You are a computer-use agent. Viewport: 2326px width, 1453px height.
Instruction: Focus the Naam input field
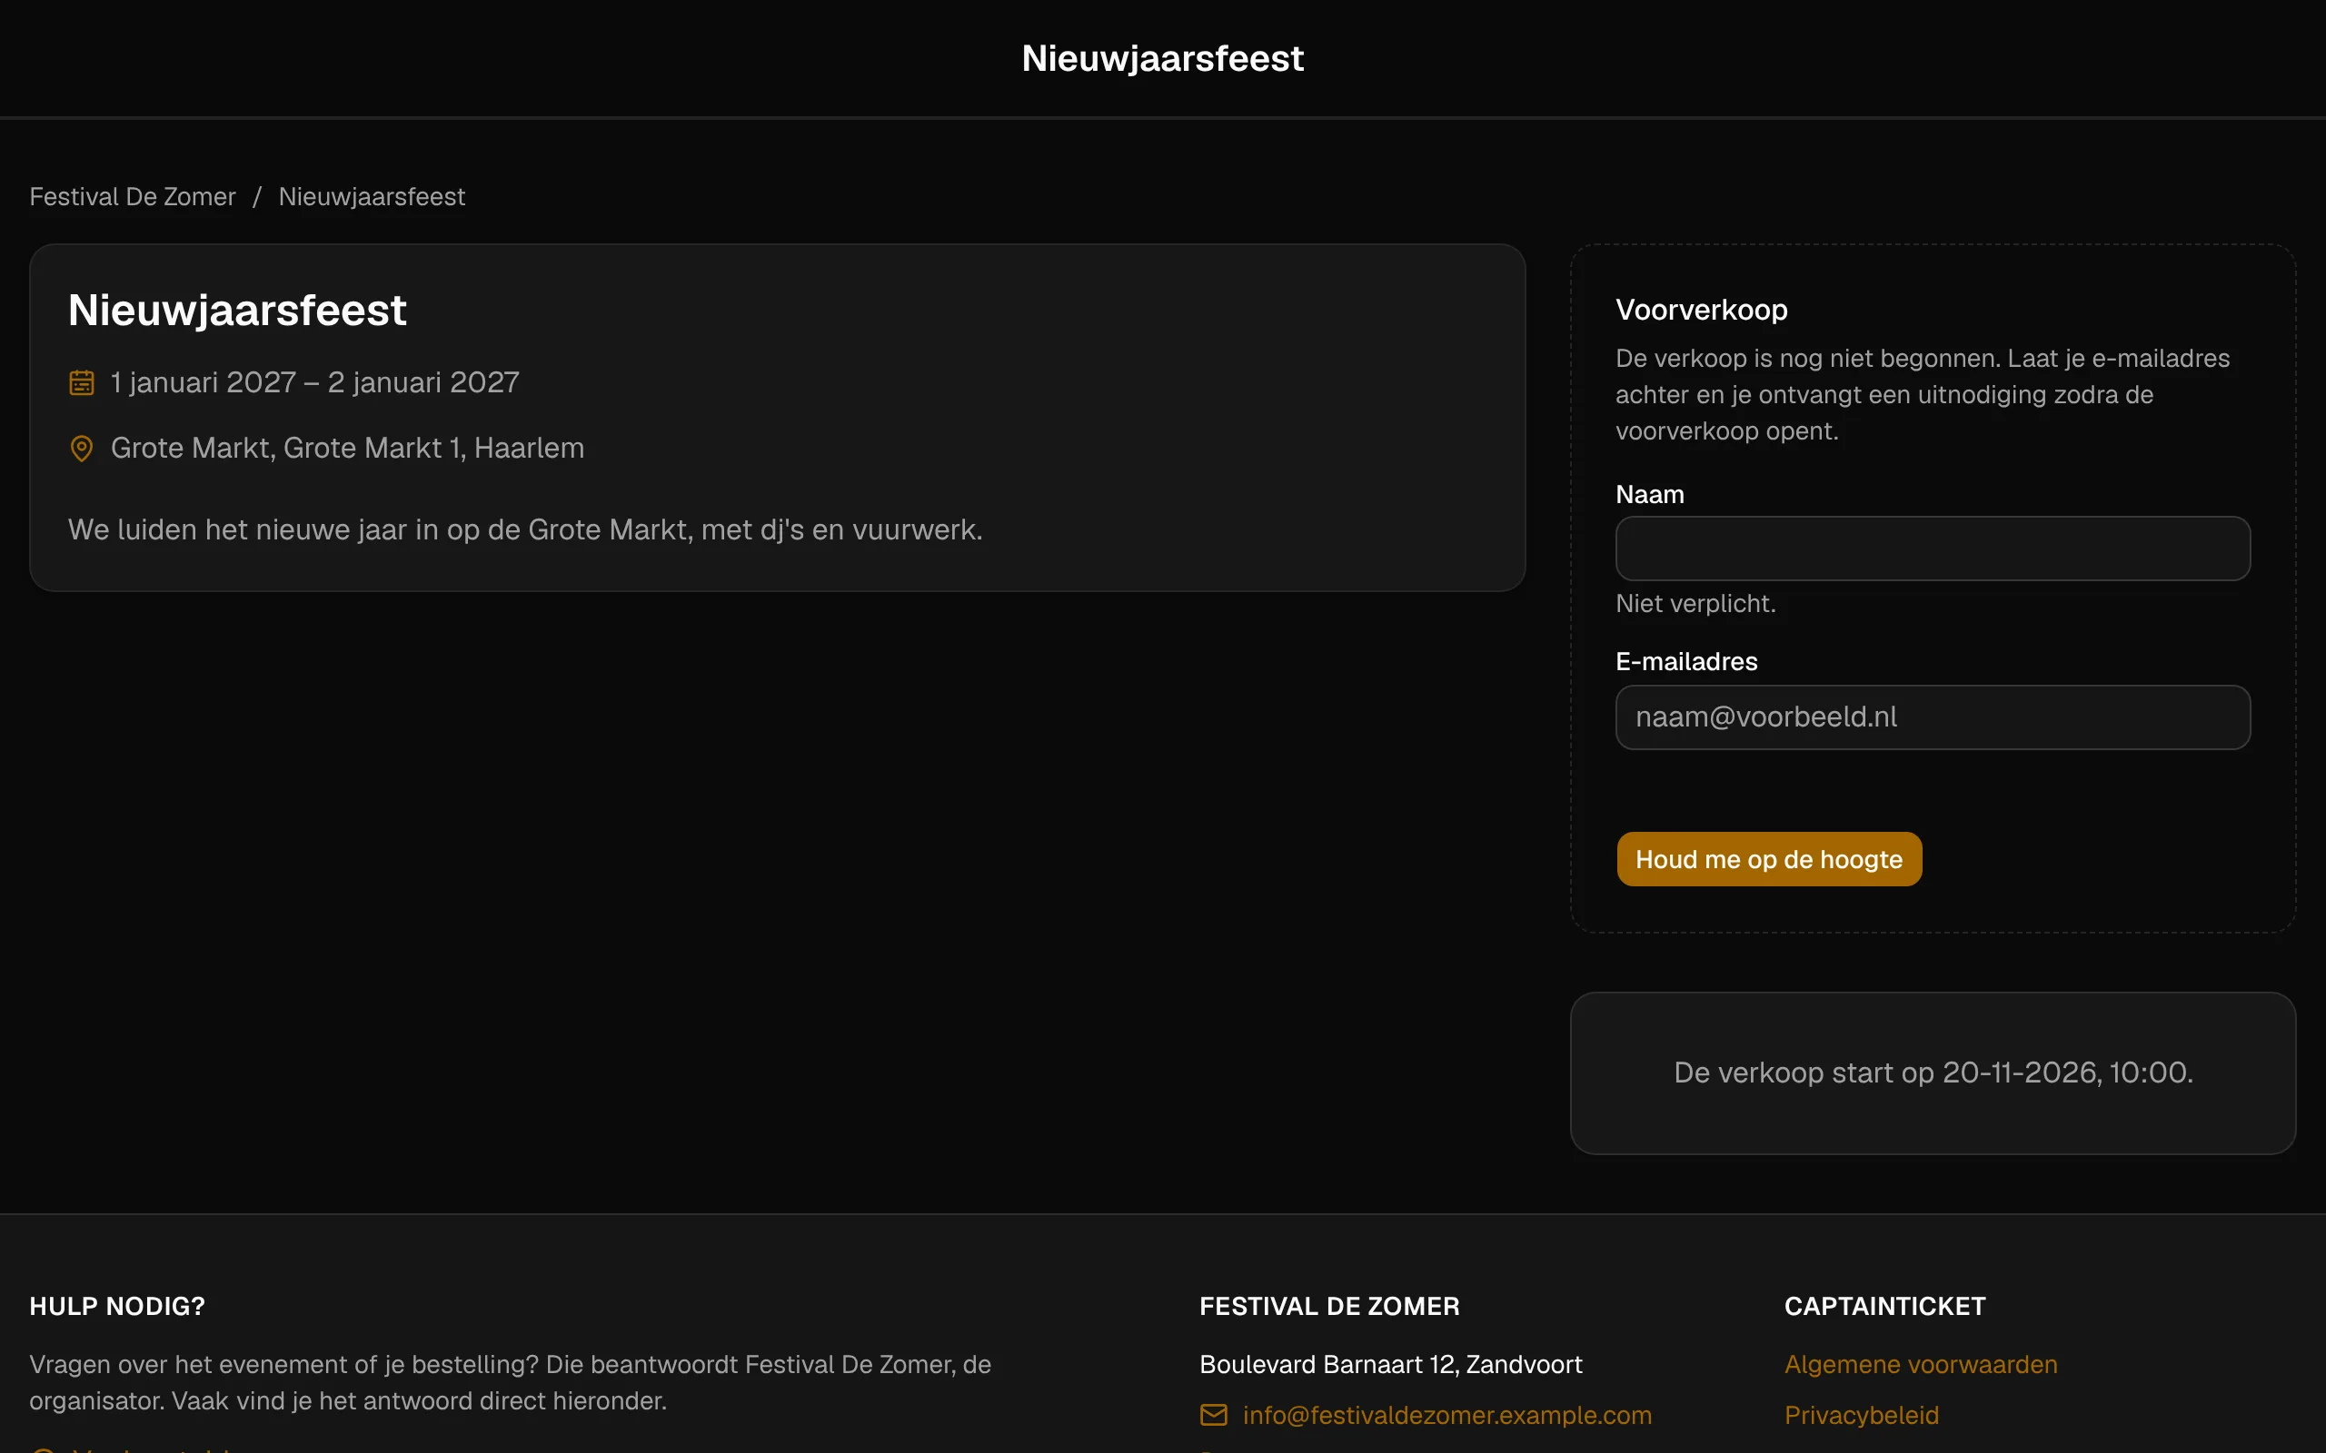pyautogui.click(x=1933, y=549)
